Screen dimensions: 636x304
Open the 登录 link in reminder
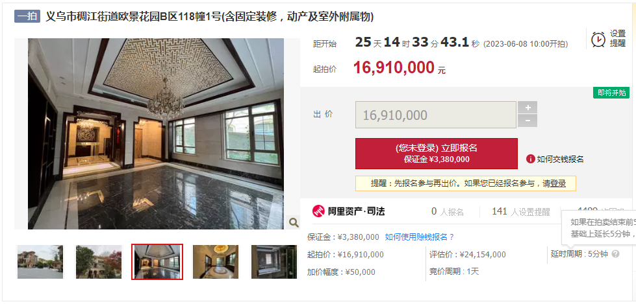pos(557,183)
